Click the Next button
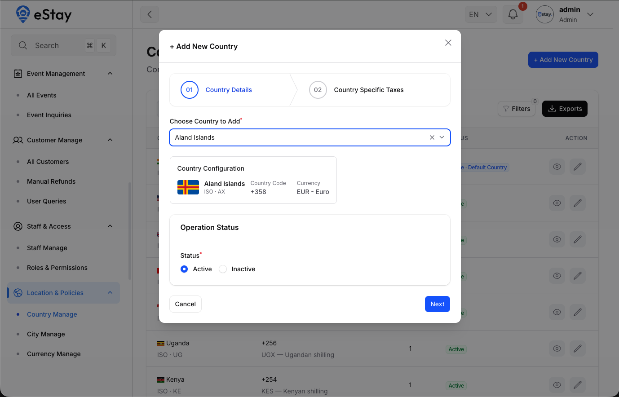 point(438,304)
